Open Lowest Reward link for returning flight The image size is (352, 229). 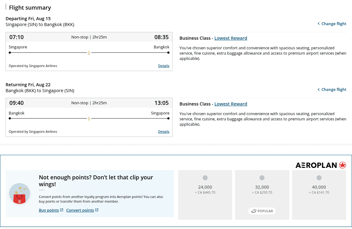tap(231, 104)
